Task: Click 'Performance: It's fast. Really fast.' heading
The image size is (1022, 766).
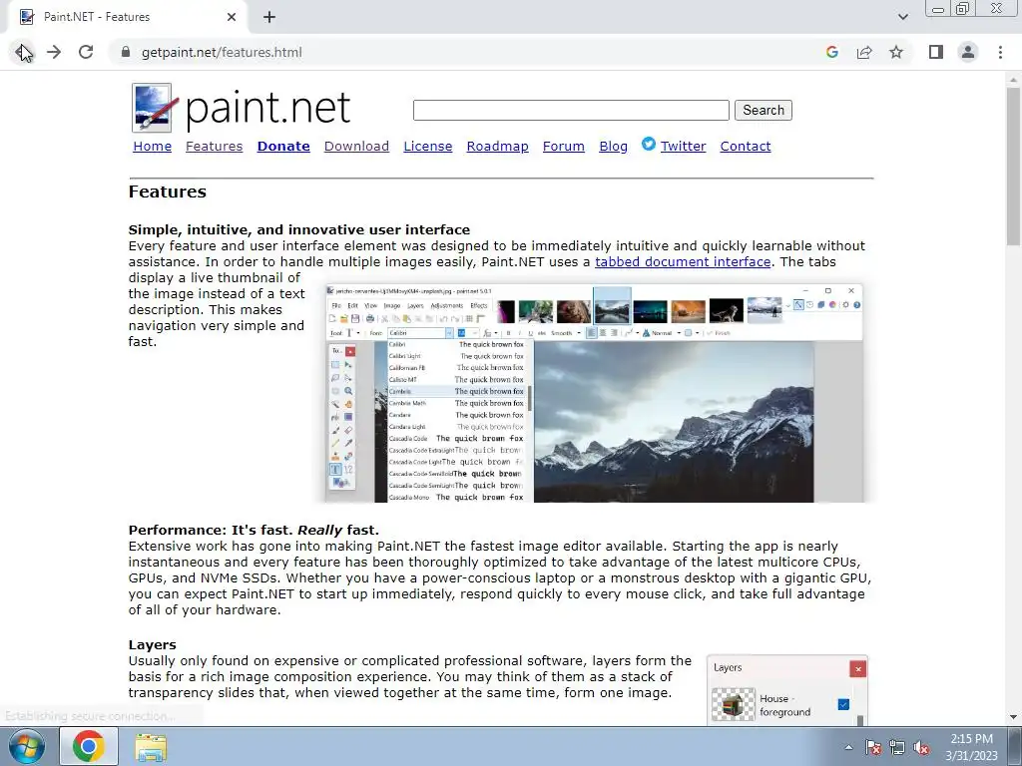Action: click(x=254, y=531)
